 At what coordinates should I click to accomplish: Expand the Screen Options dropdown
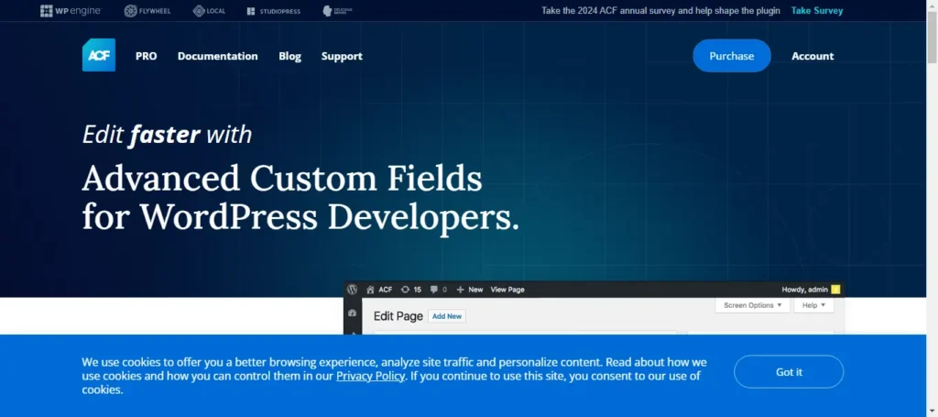tap(753, 305)
